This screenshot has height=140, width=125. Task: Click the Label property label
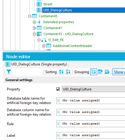coord(11,136)
